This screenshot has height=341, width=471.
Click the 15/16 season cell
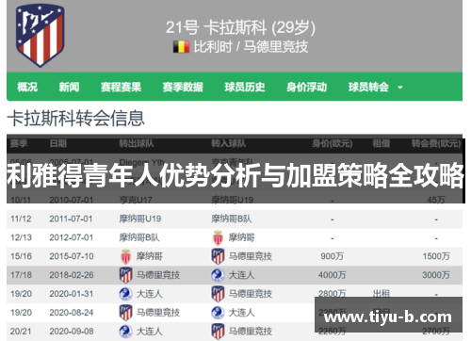coord(21,256)
